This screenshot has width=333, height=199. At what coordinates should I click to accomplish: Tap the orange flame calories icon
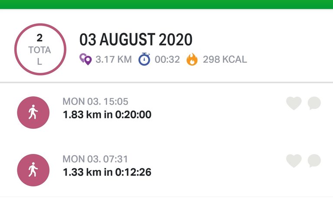point(192,59)
